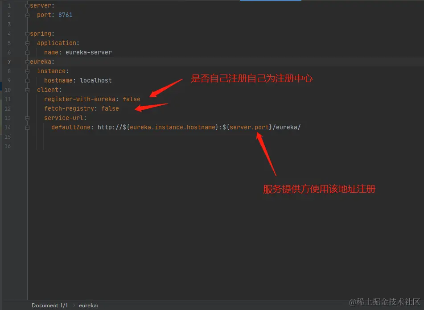Image resolution: width=424 pixels, height=310 pixels.
Task: Click line number 14 in the gutter
Action: tap(8, 127)
